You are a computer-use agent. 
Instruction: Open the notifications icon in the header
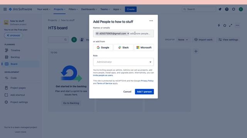coord(220,9)
